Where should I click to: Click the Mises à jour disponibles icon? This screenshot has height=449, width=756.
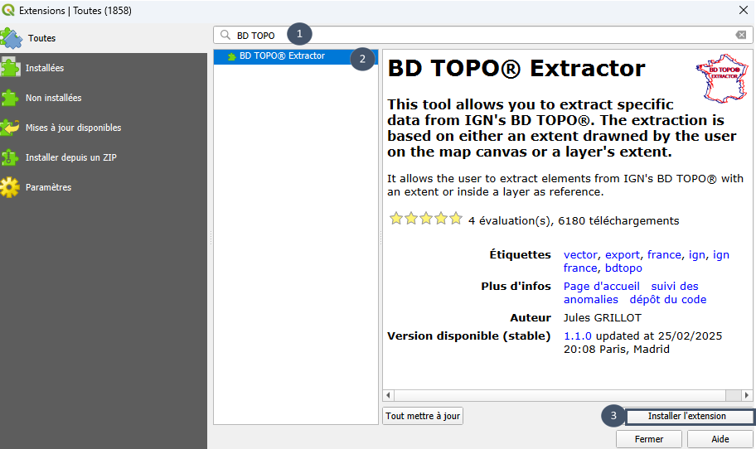(x=10, y=128)
